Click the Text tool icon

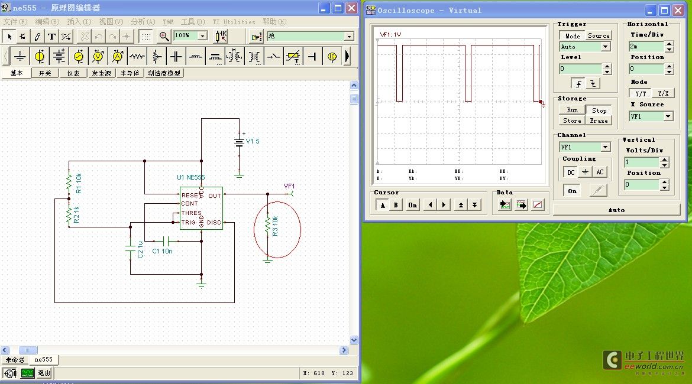[x=51, y=37]
